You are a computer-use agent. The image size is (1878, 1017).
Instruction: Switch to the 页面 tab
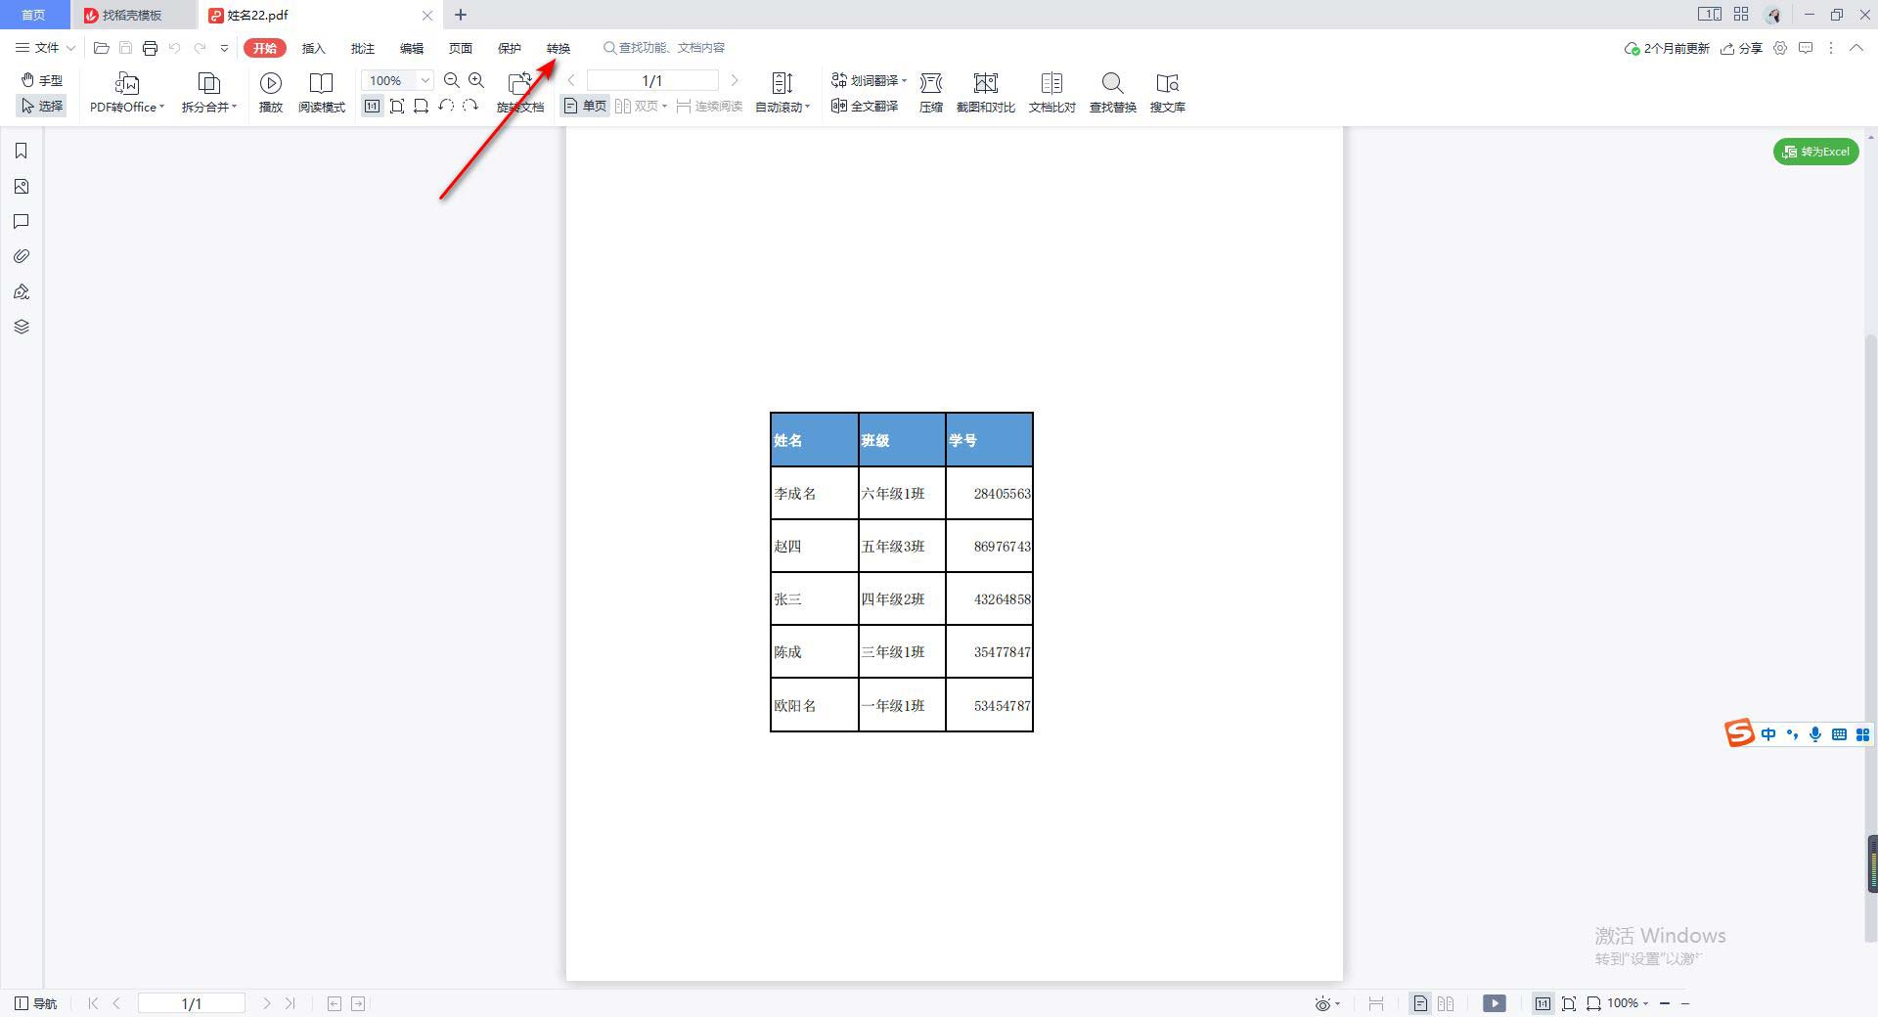pyautogui.click(x=461, y=48)
